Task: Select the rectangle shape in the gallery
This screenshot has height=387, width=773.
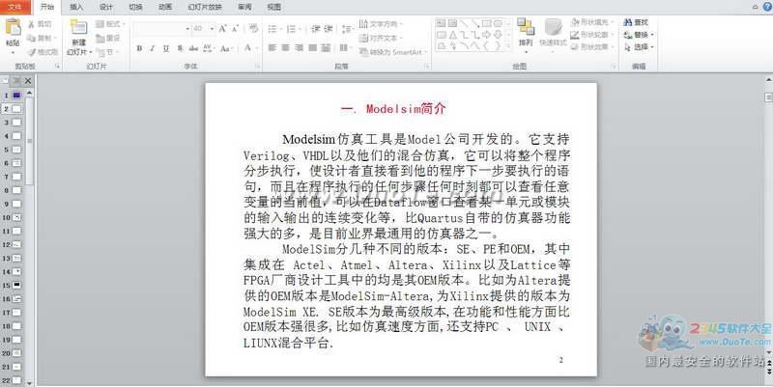Action: tap(487, 23)
